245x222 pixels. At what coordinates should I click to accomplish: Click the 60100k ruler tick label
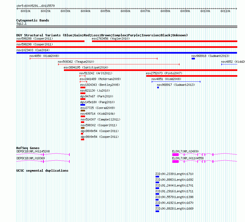pyautogui.click(x=205, y=11)
